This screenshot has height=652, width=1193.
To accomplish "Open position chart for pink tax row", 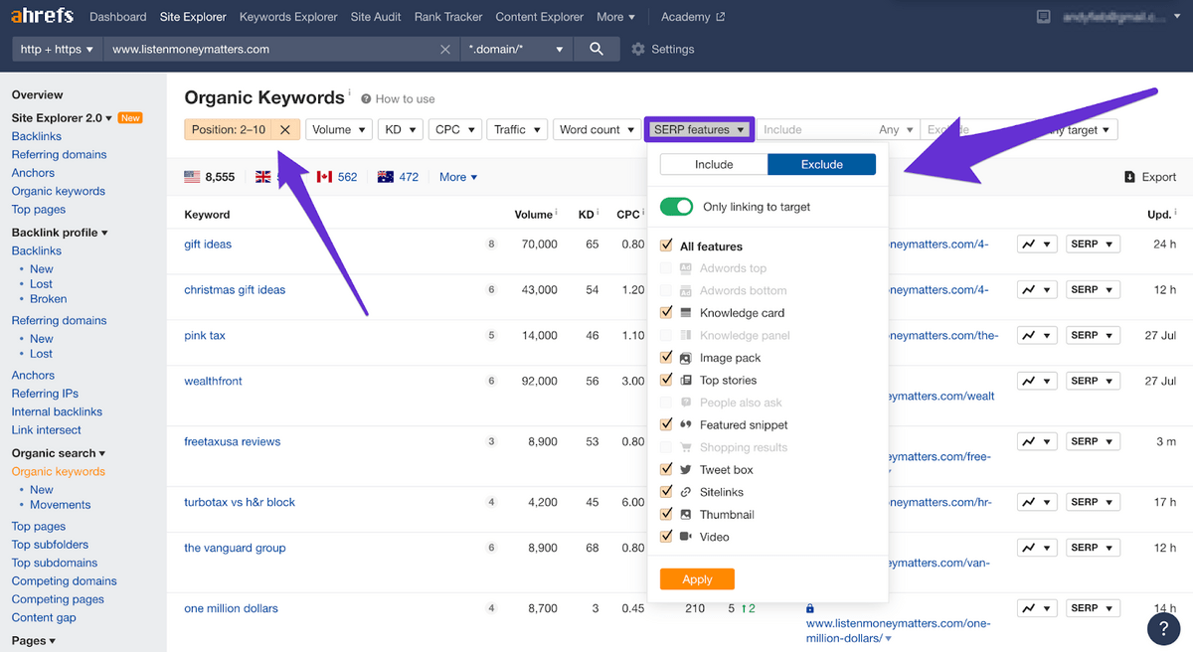I will (x=1036, y=336).
